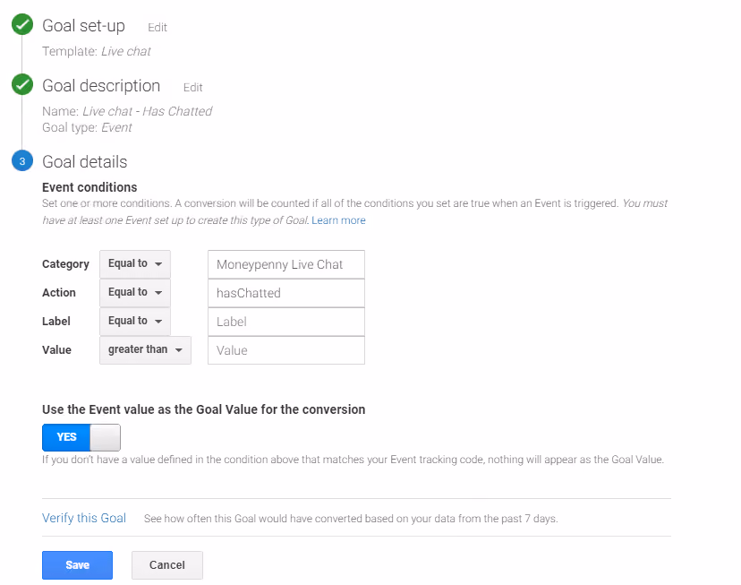Click the Category field with Moneypenny Live Chat

pos(286,264)
